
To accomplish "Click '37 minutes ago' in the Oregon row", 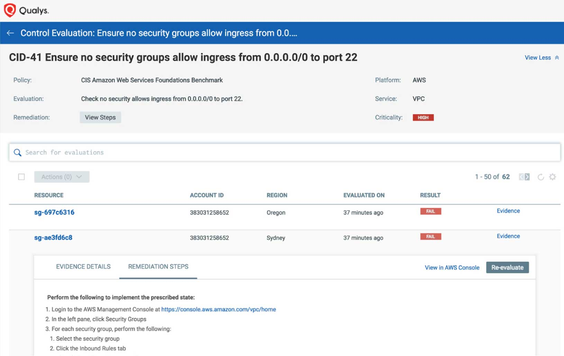I will (x=363, y=213).
